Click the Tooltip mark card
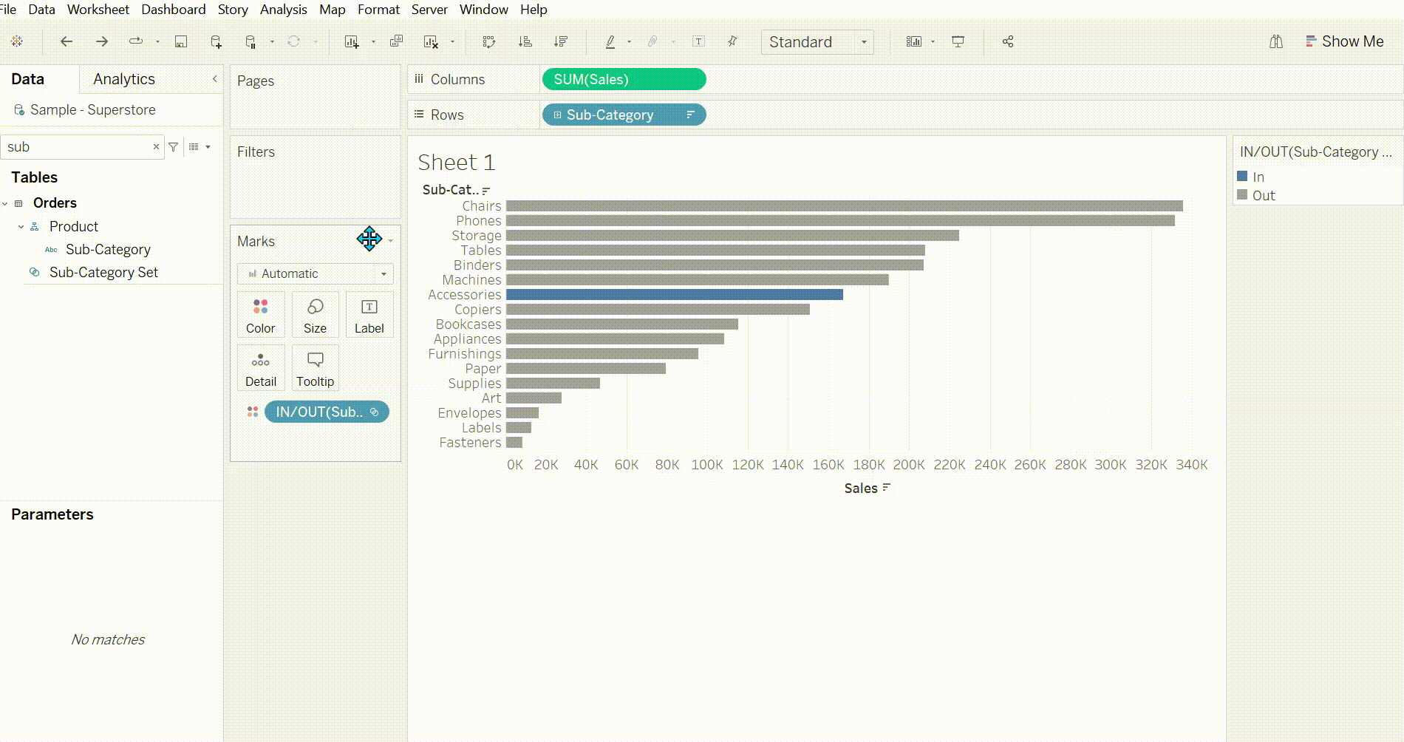The width and height of the screenshot is (1404, 742). click(315, 368)
